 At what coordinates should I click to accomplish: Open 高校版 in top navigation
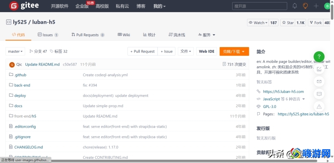click(x=102, y=6)
